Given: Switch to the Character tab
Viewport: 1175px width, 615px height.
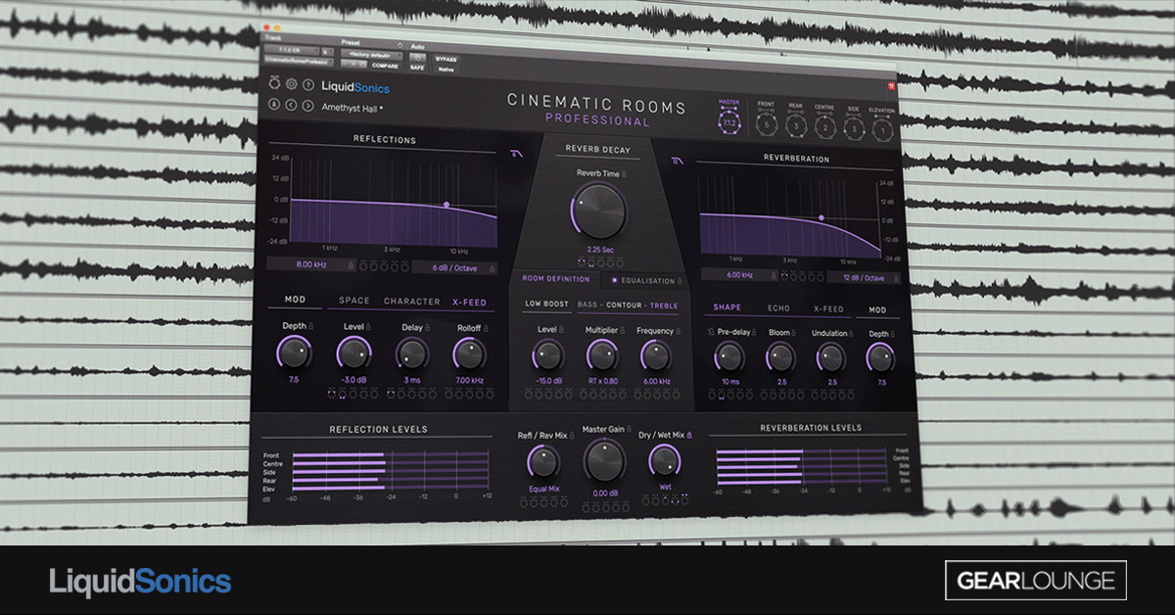Looking at the screenshot, I should pos(411,302).
